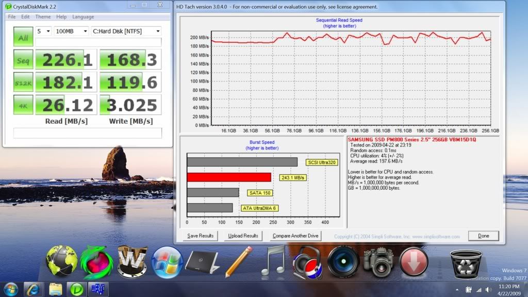Start the 512K random test
Image resolution: width=528 pixels, height=297 pixels.
click(23, 82)
